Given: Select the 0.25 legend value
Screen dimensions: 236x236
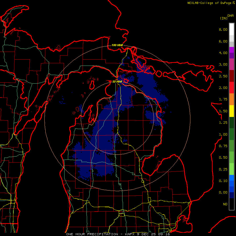Looking at the screenshot, I should click(x=223, y=169).
